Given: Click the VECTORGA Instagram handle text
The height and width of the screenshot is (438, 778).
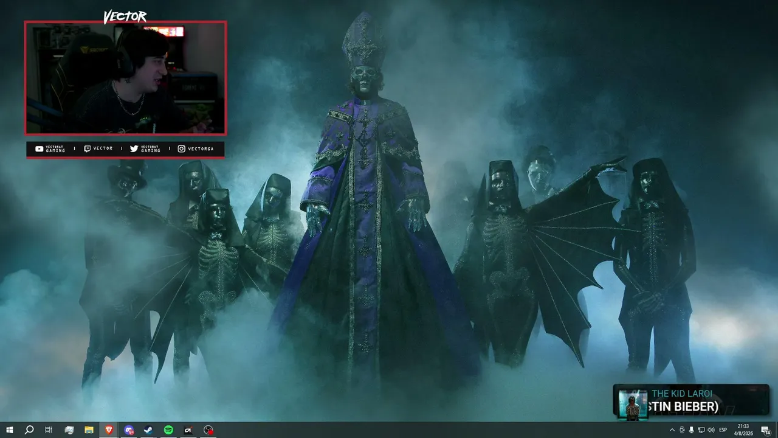Looking at the screenshot, I should pyautogui.click(x=201, y=149).
